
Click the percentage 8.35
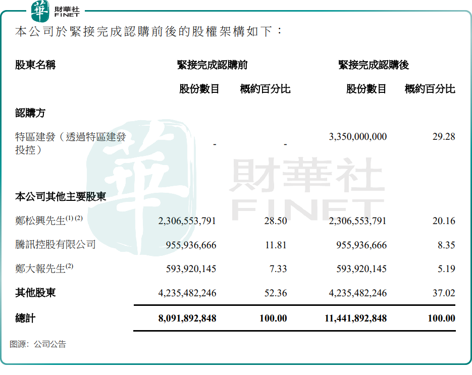click(x=446, y=245)
